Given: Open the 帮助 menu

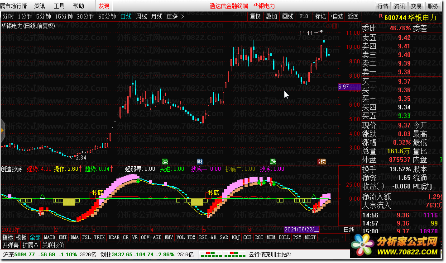Looking at the screenshot, I should [78, 6].
